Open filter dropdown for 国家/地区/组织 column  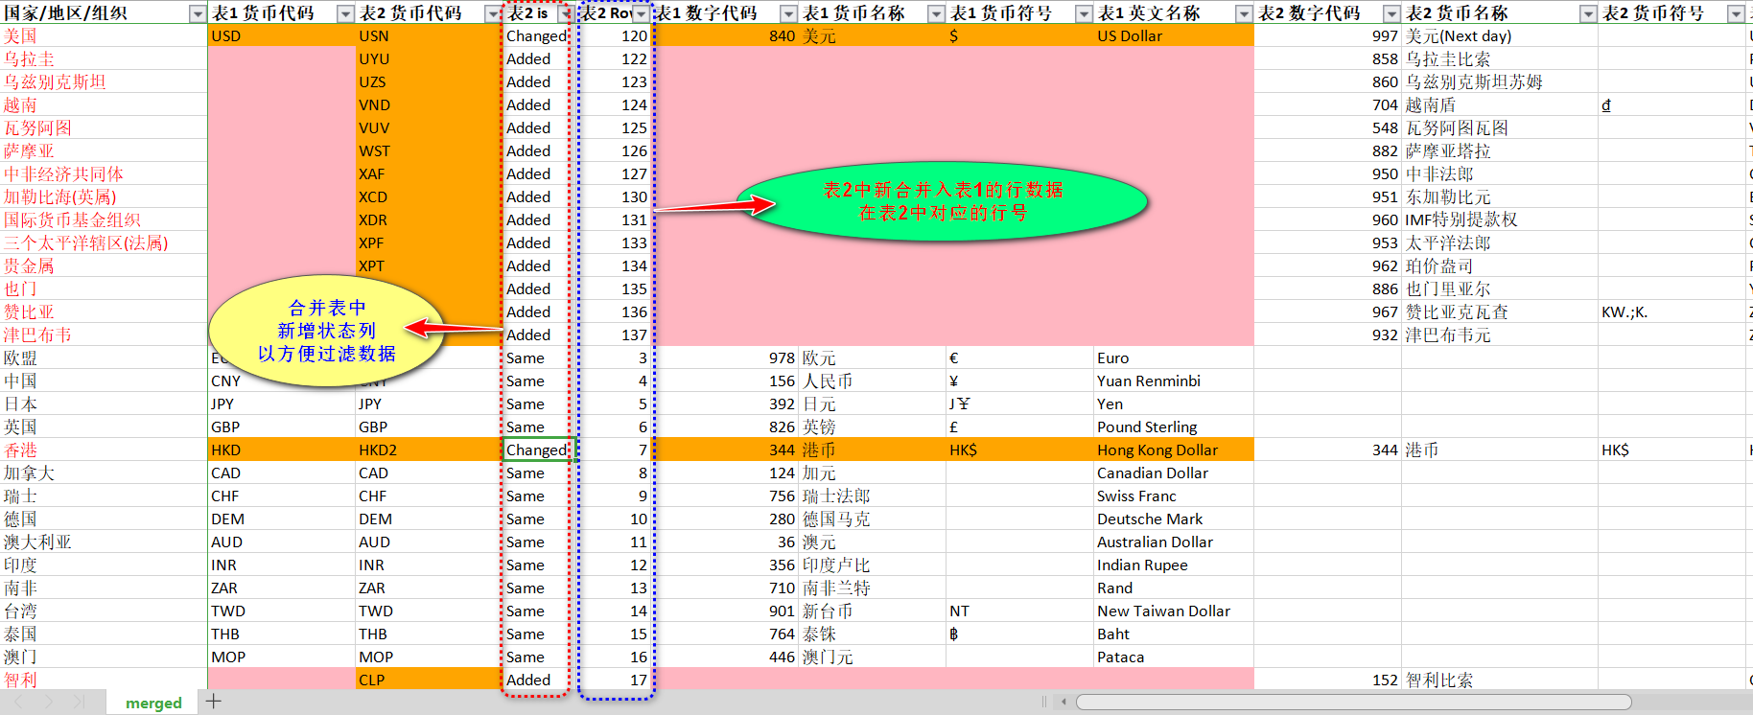[x=198, y=13]
